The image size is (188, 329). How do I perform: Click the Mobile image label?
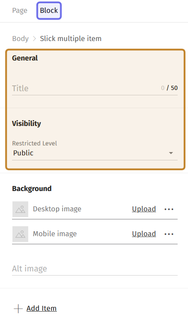click(55, 234)
